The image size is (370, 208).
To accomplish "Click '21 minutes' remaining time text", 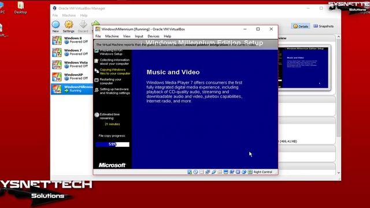I will (112, 124).
